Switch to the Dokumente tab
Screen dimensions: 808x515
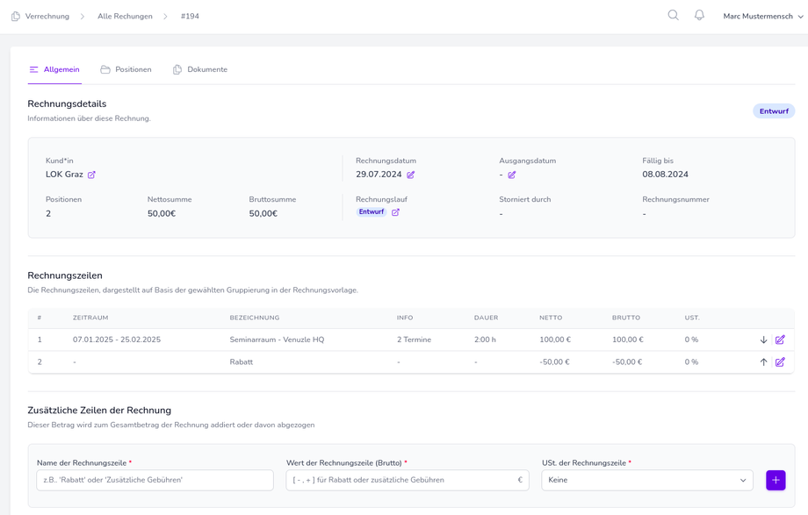(200, 69)
